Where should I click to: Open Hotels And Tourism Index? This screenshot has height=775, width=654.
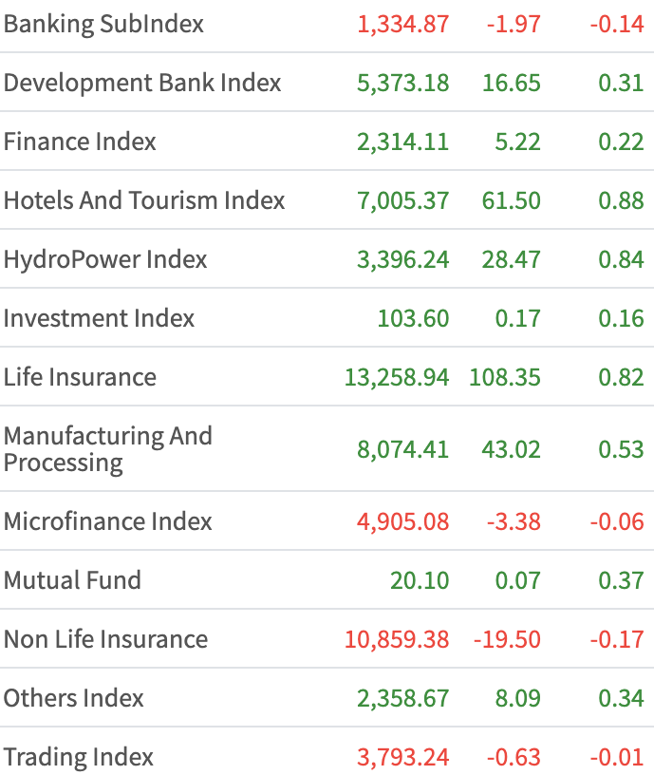point(144,200)
